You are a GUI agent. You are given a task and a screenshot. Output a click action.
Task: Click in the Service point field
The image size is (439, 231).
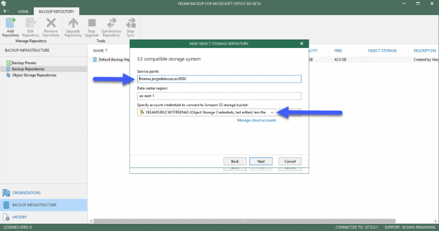pyautogui.click(x=219, y=79)
